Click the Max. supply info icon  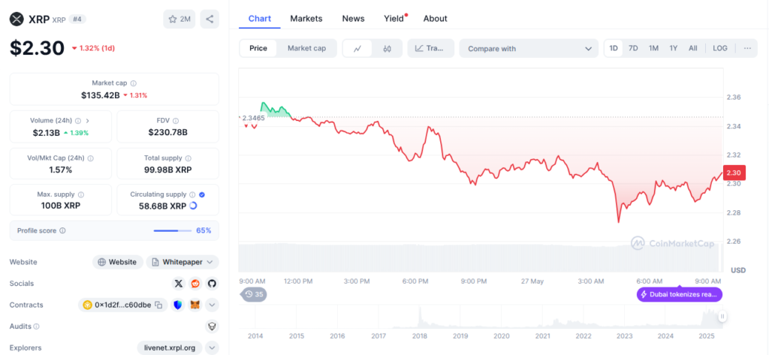coord(81,194)
